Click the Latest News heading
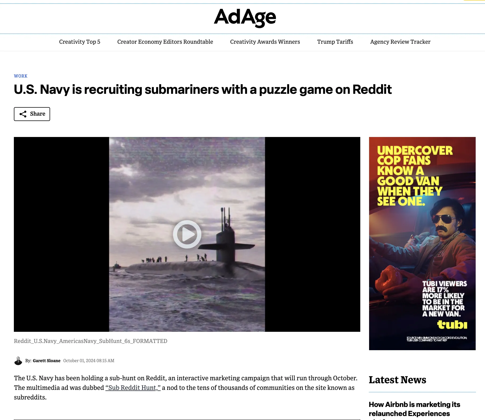The height and width of the screenshot is (420, 485). click(x=397, y=380)
